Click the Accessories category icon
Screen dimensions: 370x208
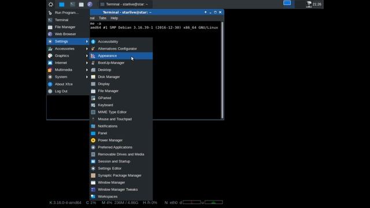coord(50,49)
